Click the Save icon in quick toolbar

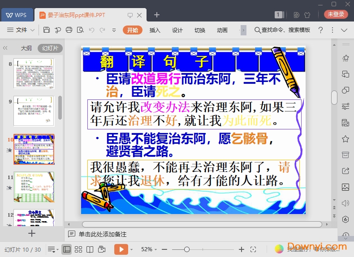tap(47, 30)
